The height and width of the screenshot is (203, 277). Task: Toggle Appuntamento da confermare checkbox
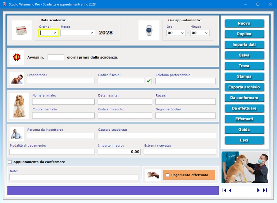click(x=10, y=162)
